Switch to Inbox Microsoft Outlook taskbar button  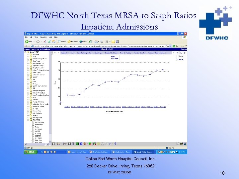click(x=77, y=152)
